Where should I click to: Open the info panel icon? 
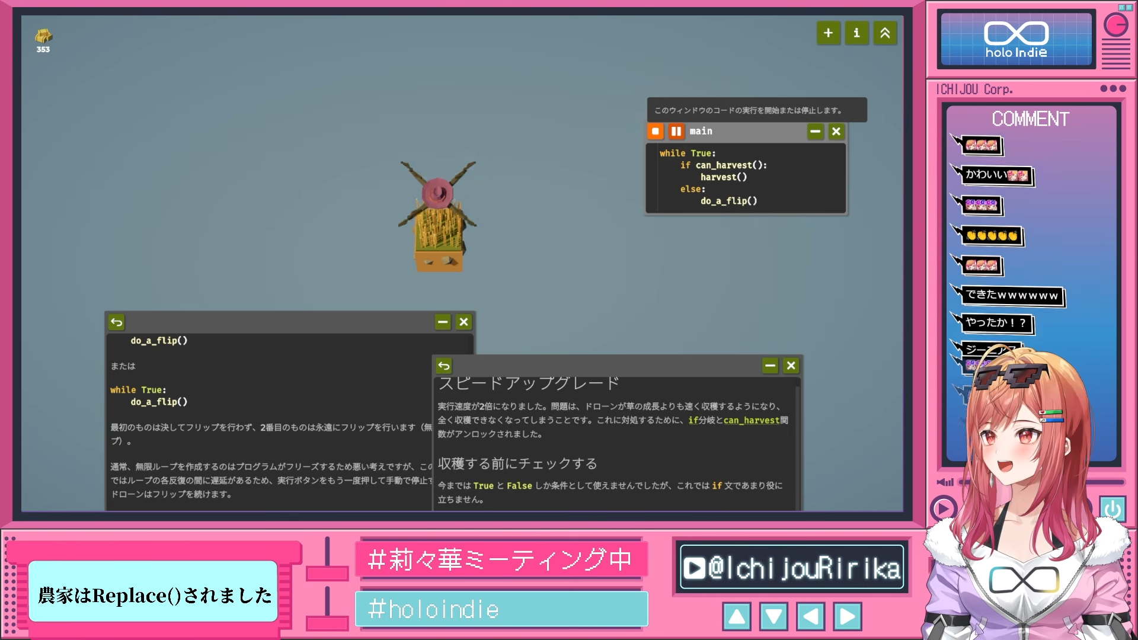coord(856,33)
